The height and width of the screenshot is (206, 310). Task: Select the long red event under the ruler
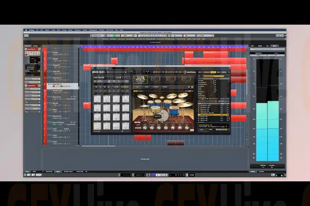[x=164, y=50]
